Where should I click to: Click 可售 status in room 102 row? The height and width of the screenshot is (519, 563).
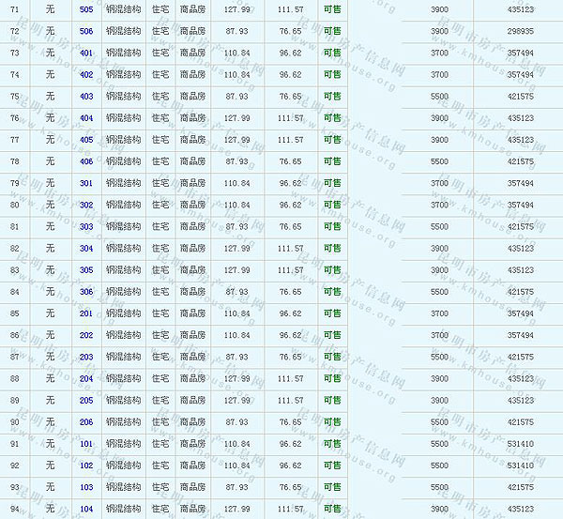pyautogui.click(x=332, y=466)
